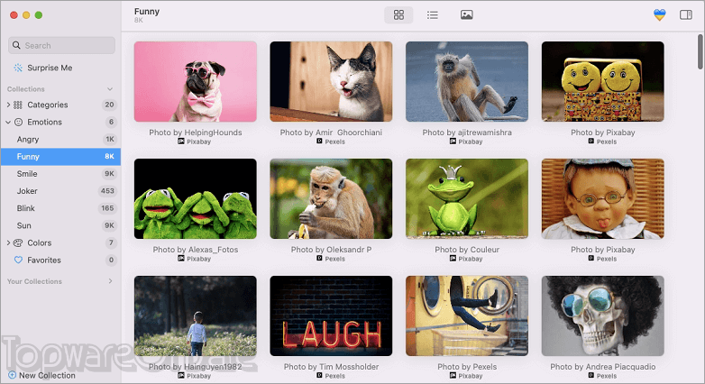Switch to single image view icon
705x384 pixels.
click(x=466, y=14)
